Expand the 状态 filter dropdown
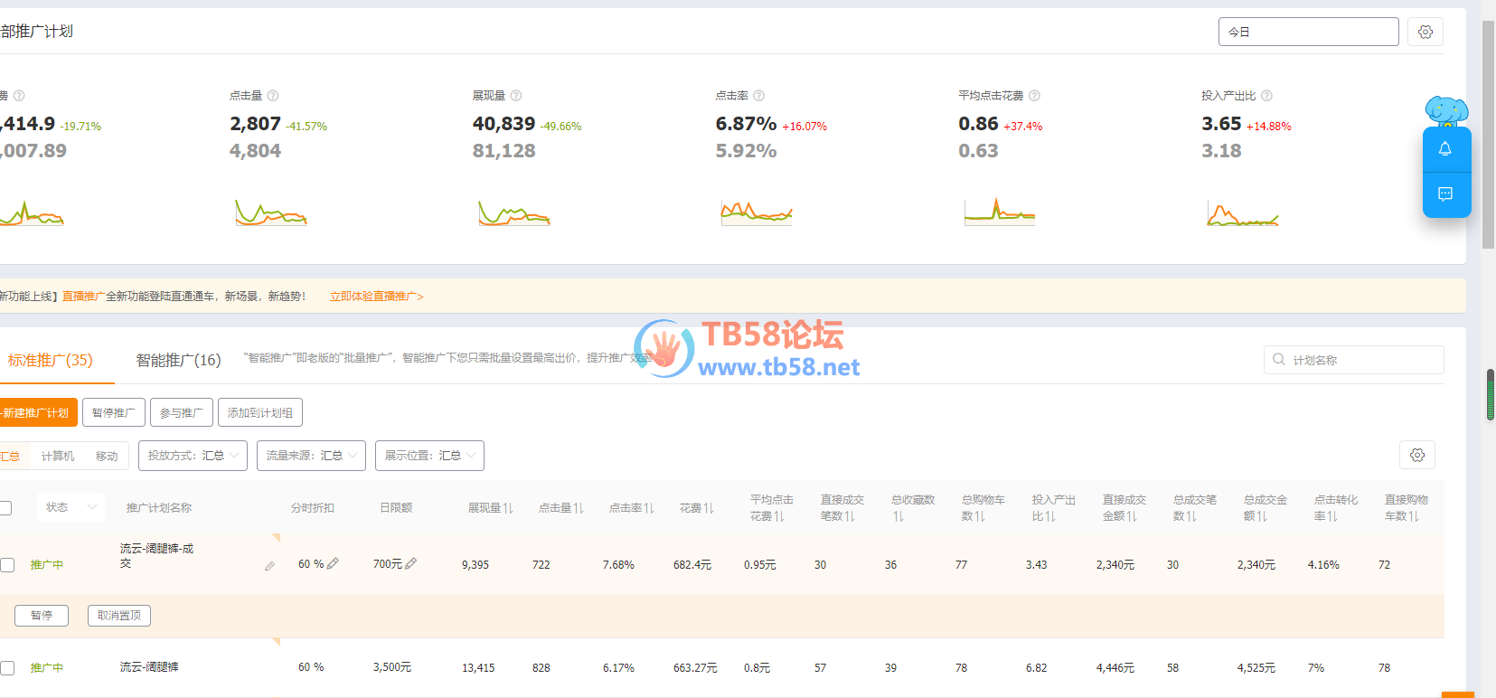1496x698 pixels. [x=71, y=507]
